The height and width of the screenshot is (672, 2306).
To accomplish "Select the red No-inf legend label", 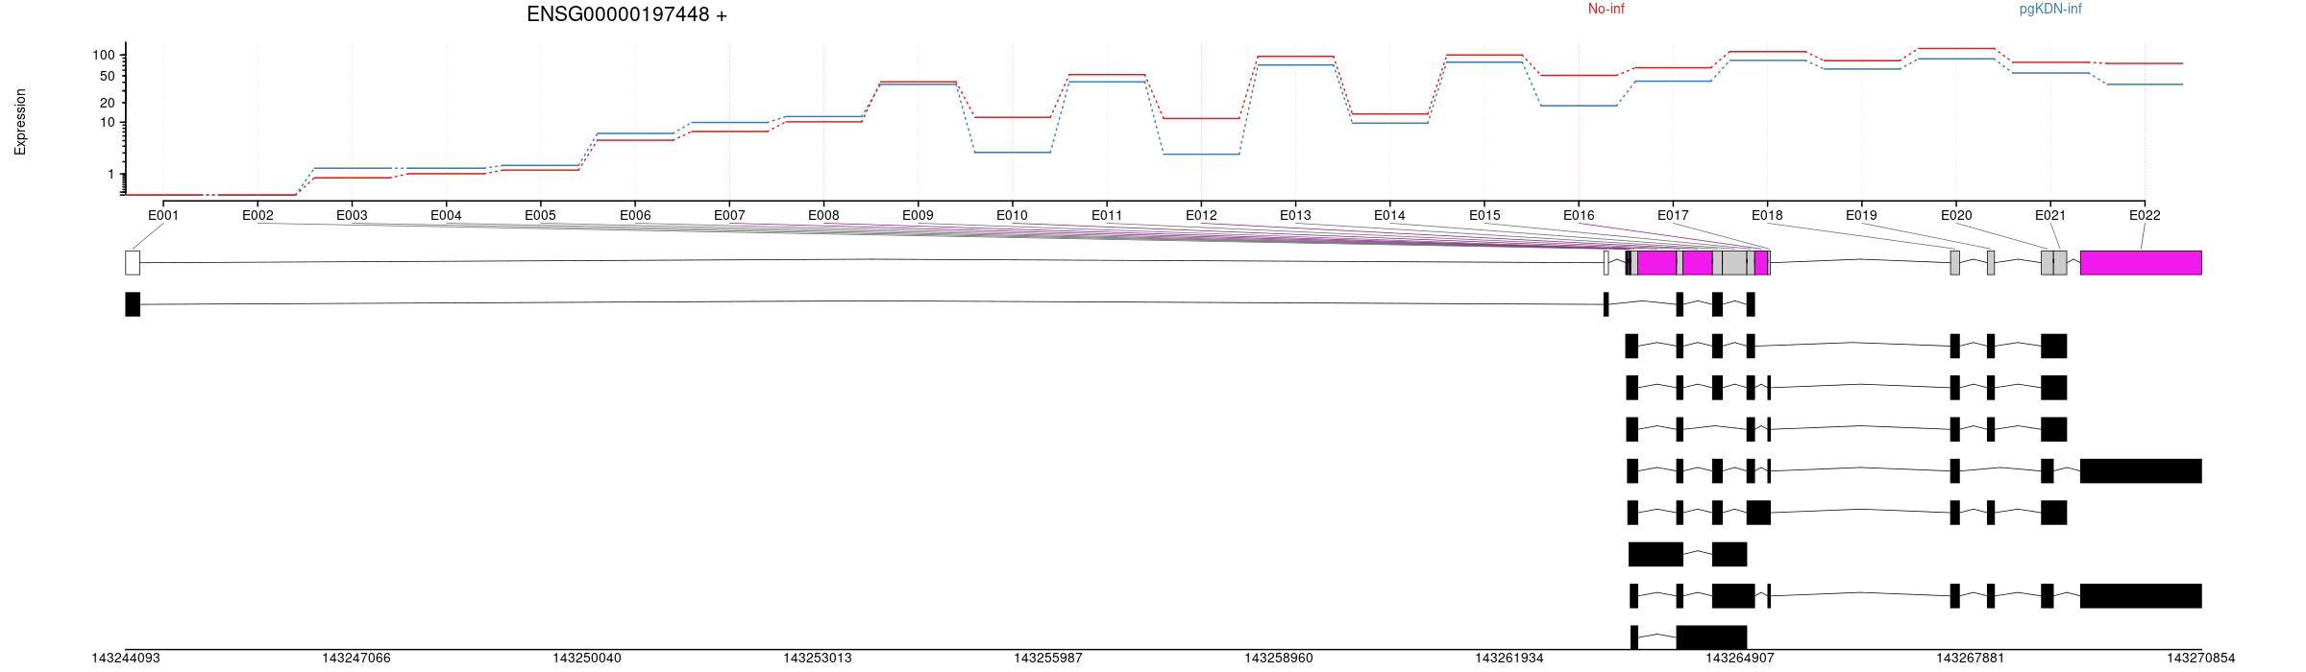I will (1606, 9).
